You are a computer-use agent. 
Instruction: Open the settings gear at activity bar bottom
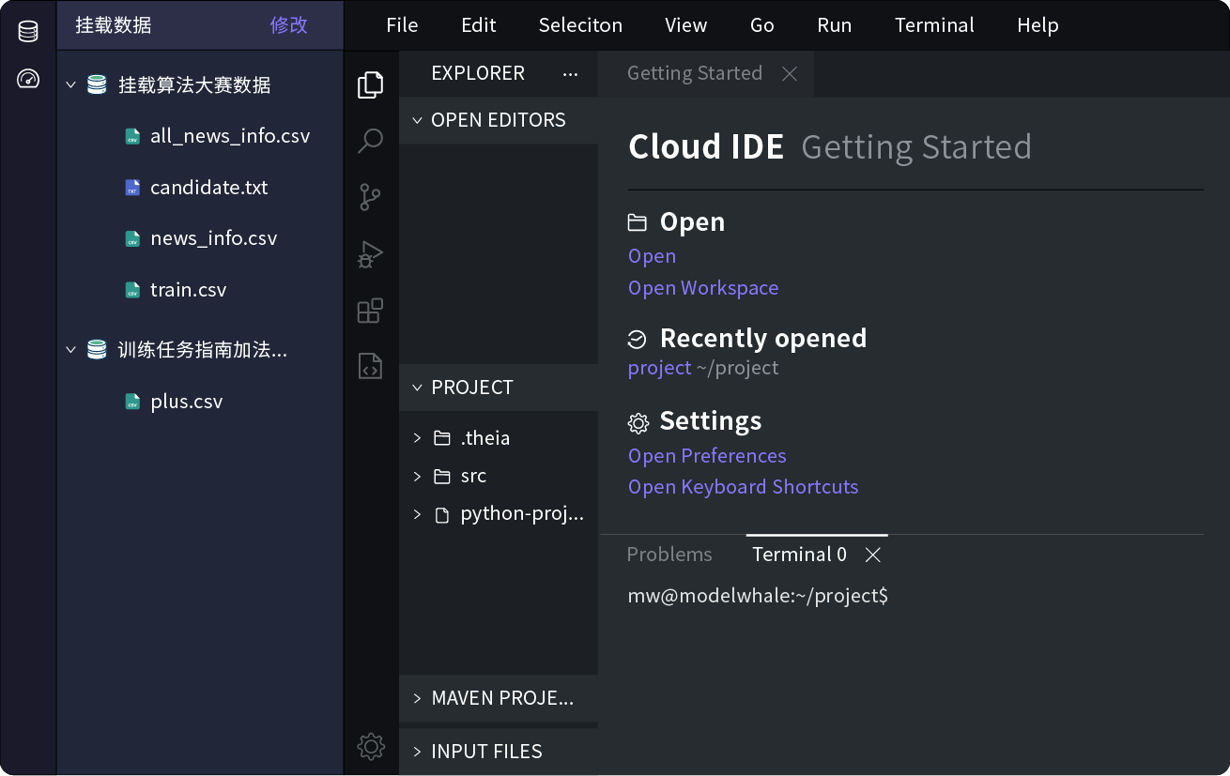coord(371,747)
